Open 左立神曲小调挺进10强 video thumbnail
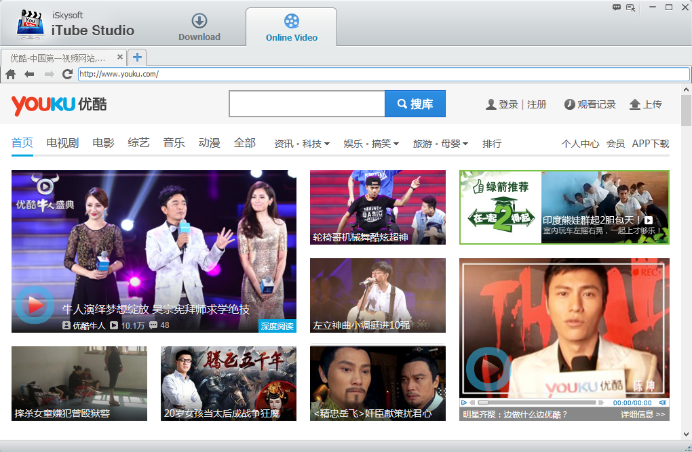 click(377, 295)
